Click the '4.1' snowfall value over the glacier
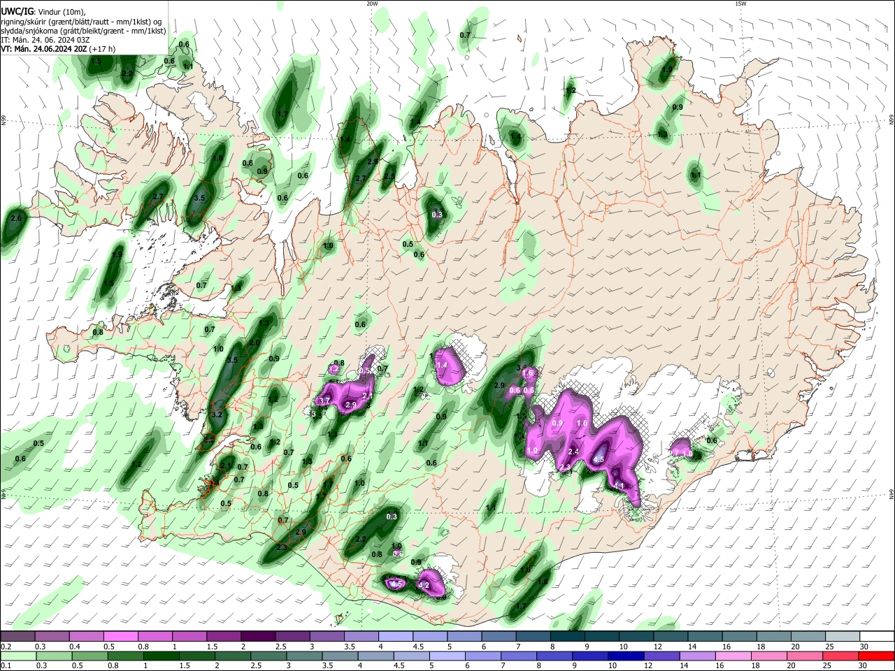Viewport: 895px width, 671px height. pyautogui.click(x=618, y=485)
